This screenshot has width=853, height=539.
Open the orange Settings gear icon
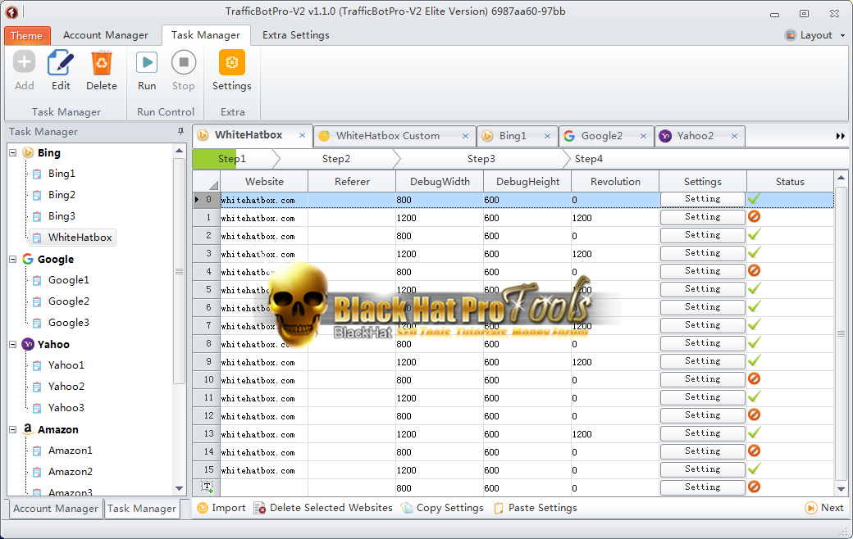[x=232, y=62]
